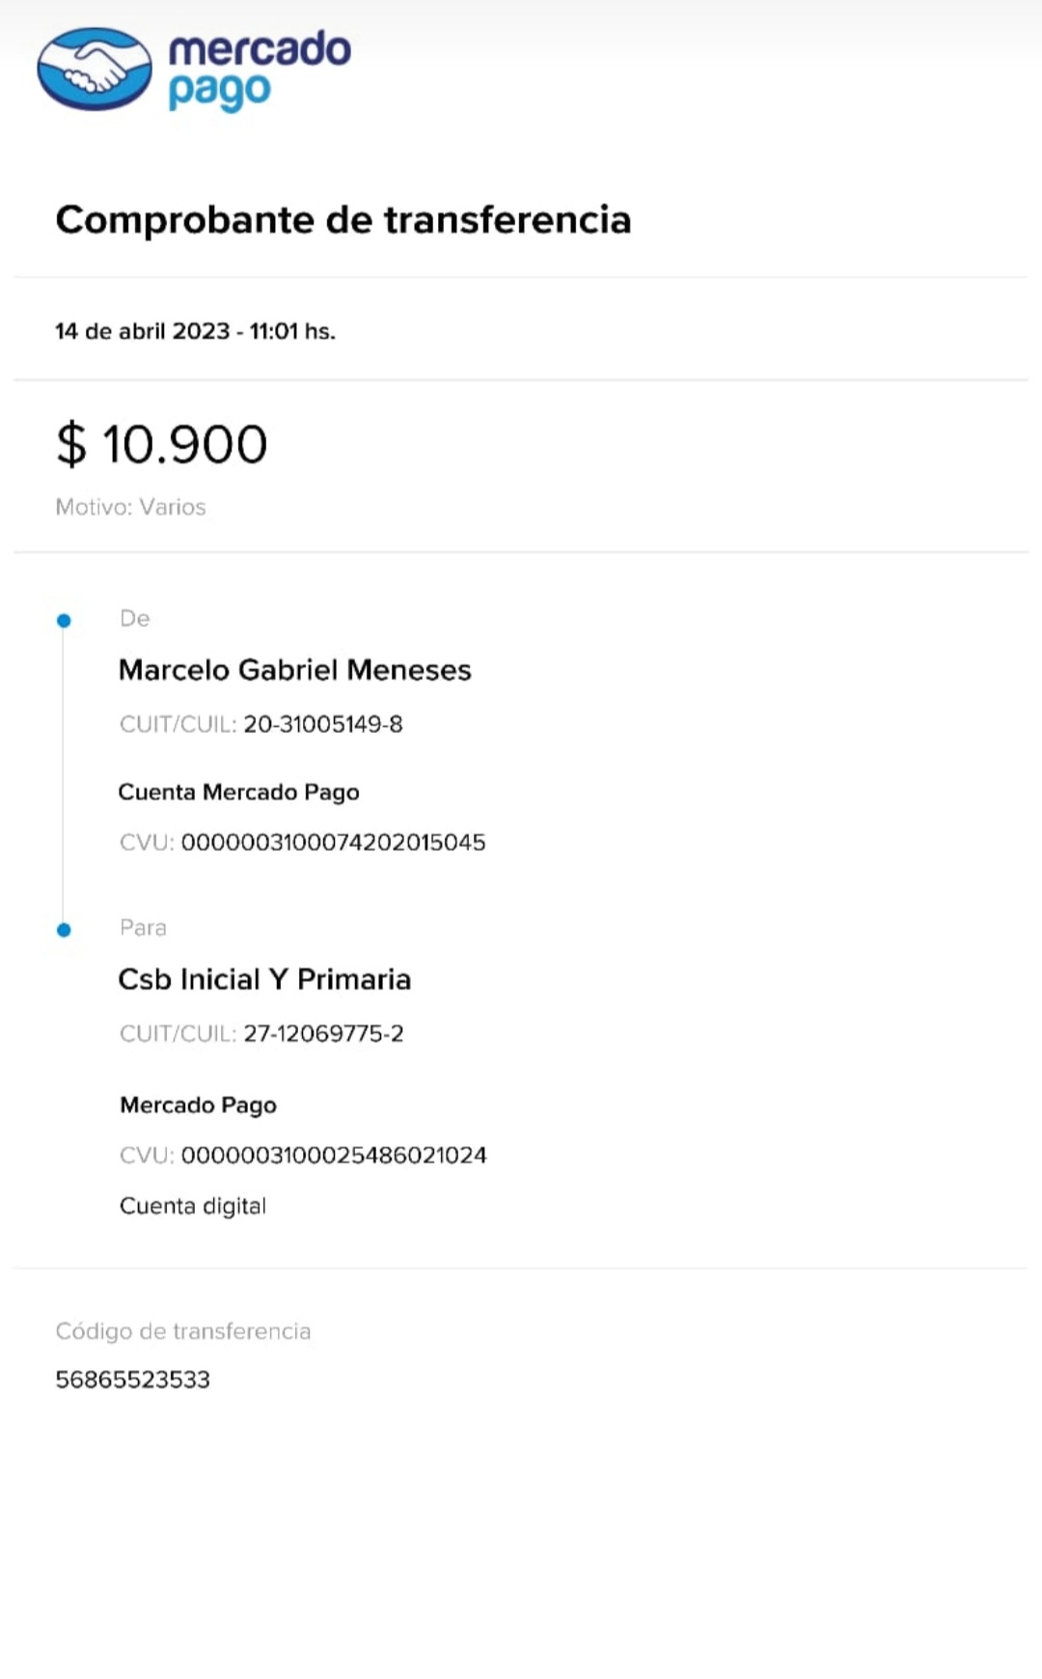The image size is (1042, 1679).
Task: Click the "Cuenta digital" text
Action: 192,1206
